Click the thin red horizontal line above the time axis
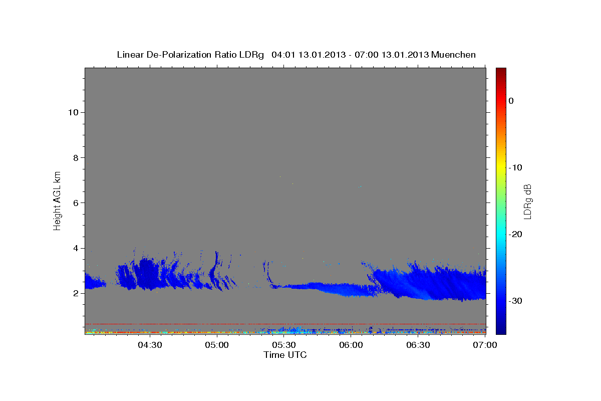 tap(285, 324)
